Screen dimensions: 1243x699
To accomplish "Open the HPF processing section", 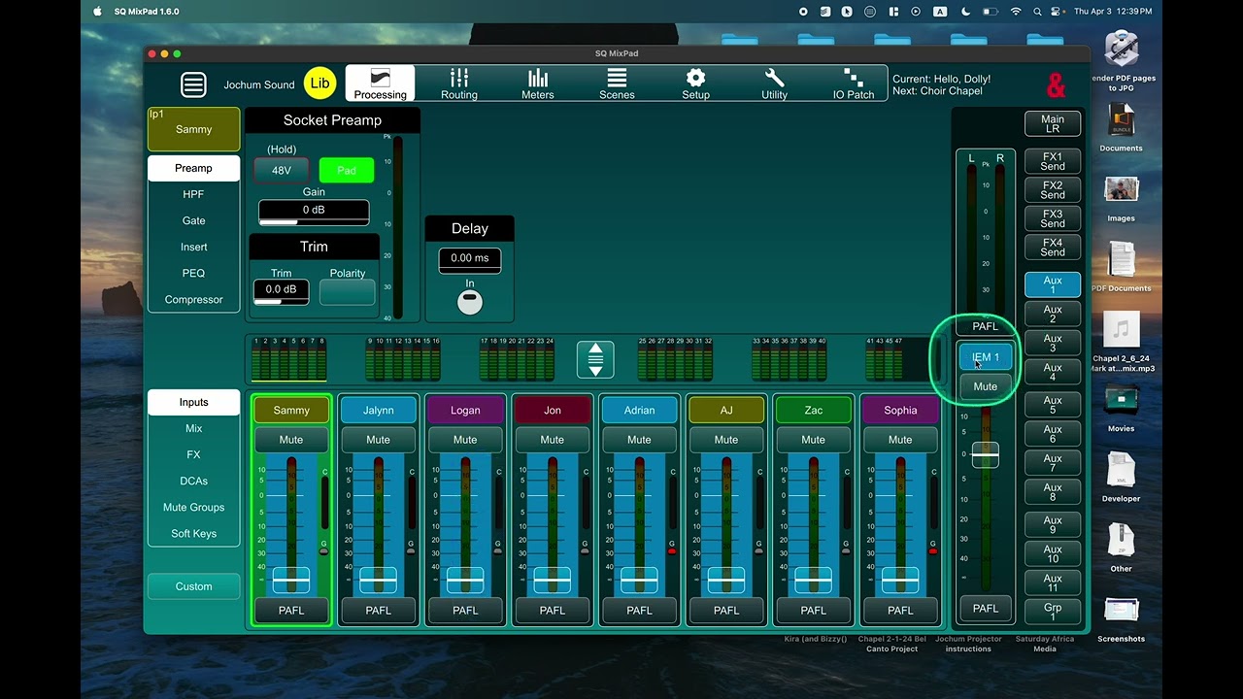I will coord(193,194).
